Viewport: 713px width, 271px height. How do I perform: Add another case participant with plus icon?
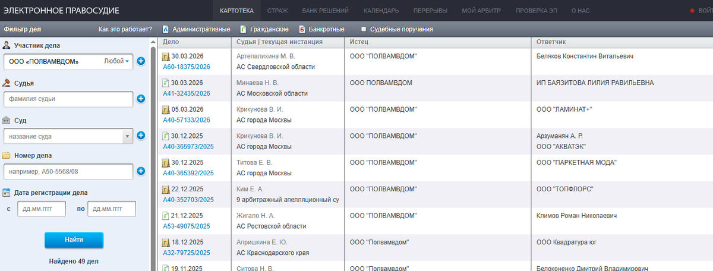pyautogui.click(x=141, y=61)
